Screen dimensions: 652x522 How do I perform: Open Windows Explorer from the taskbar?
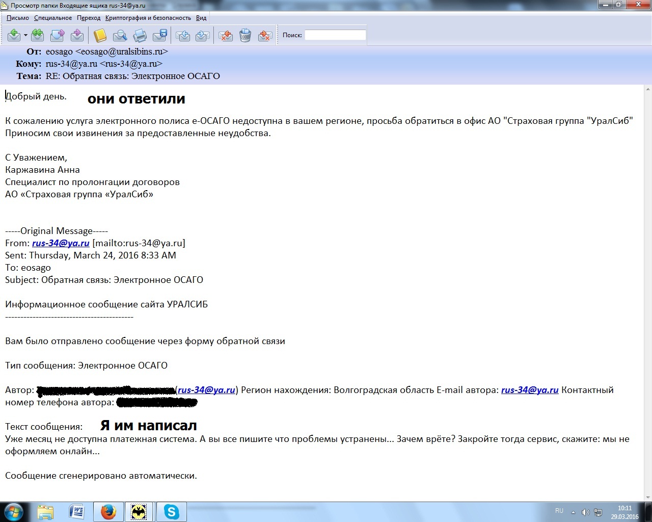tap(45, 512)
